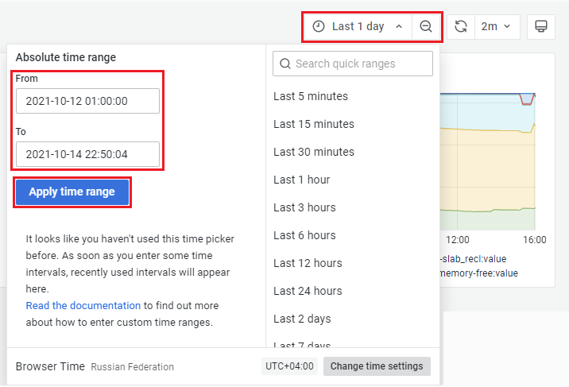Click the refresh dashboard icon

[460, 26]
